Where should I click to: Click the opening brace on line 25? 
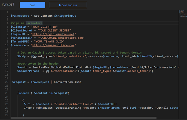[23, 100]
